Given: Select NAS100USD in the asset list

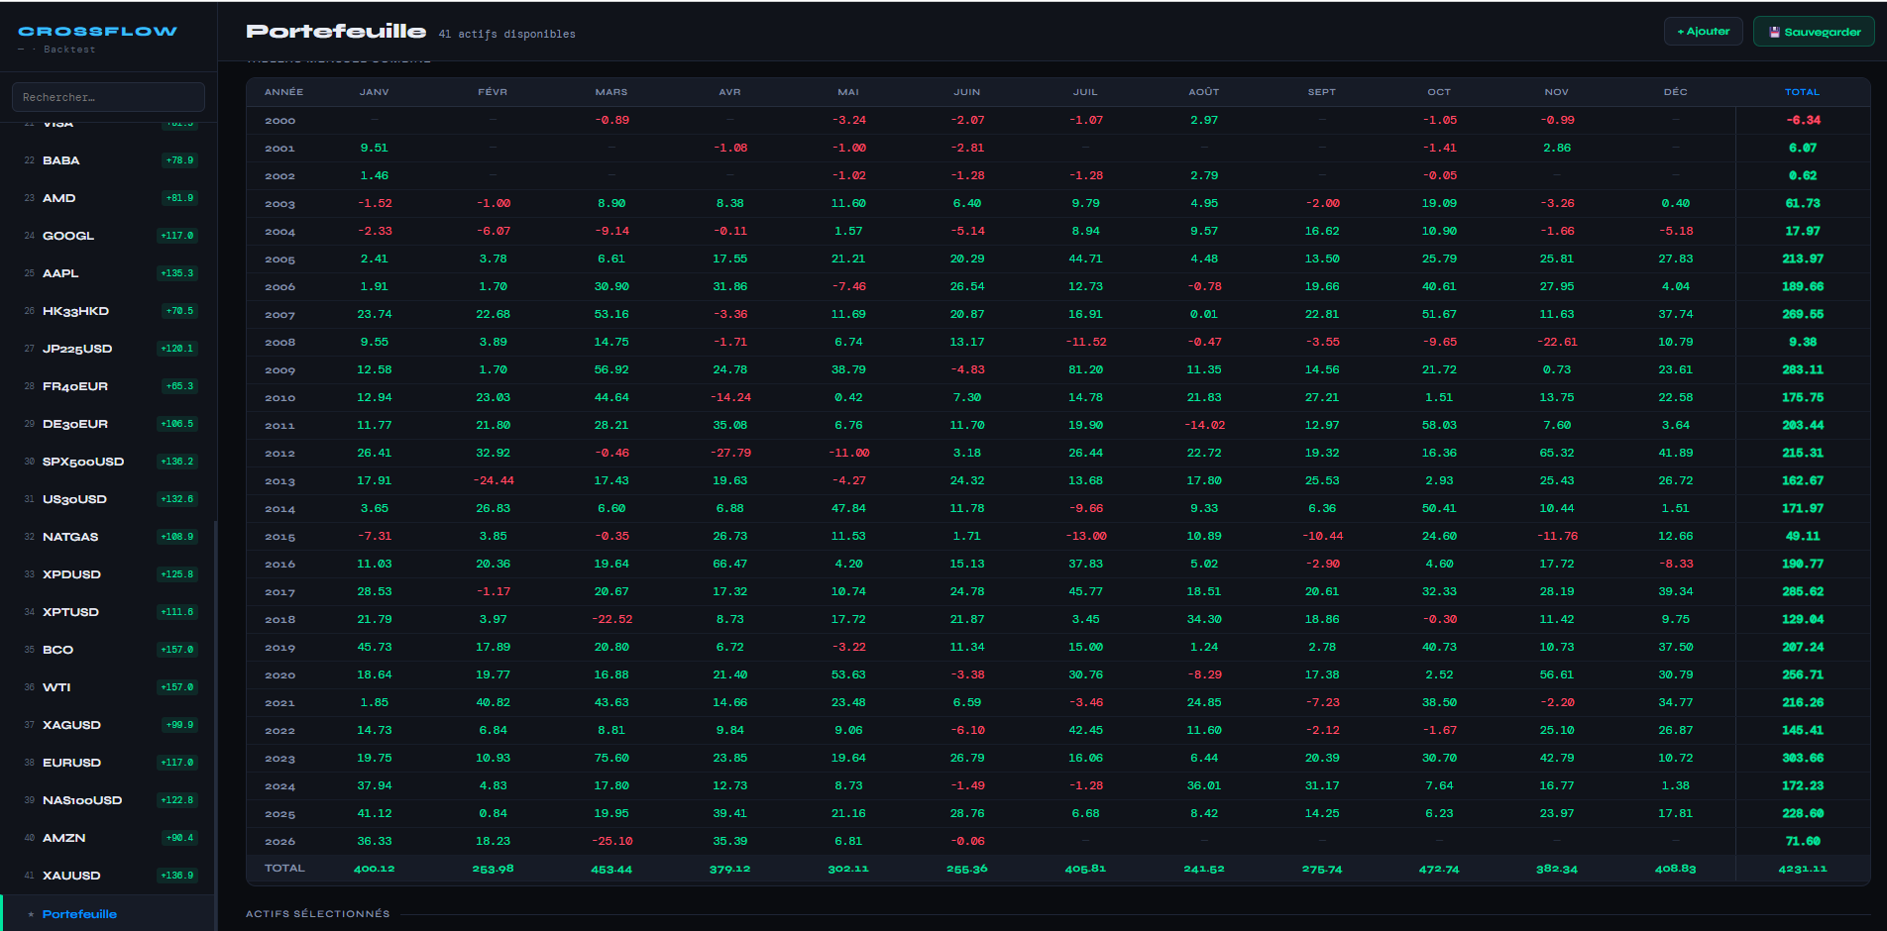Looking at the screenshot, I should pos(108,800).
